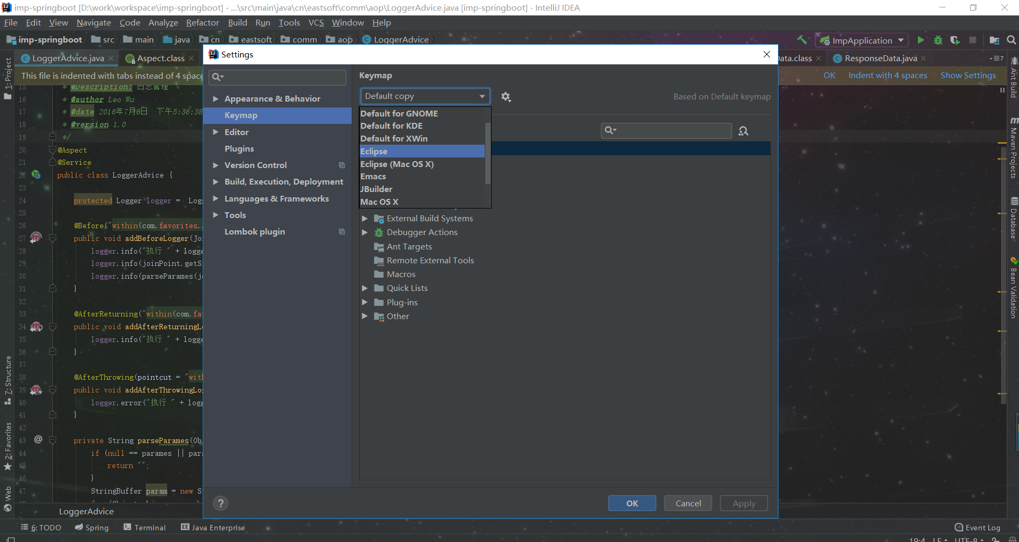Click the Settings help question mark
1019x542 pixels.
click(220, 503)
